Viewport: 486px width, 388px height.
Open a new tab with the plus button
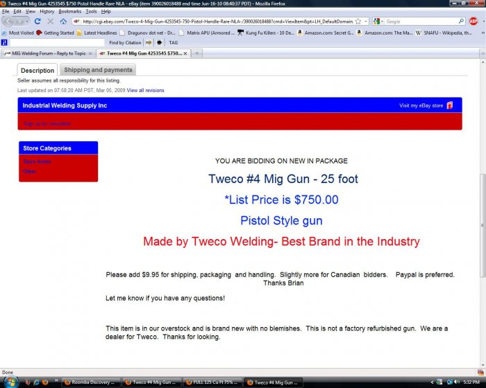[x=196, y=53]
